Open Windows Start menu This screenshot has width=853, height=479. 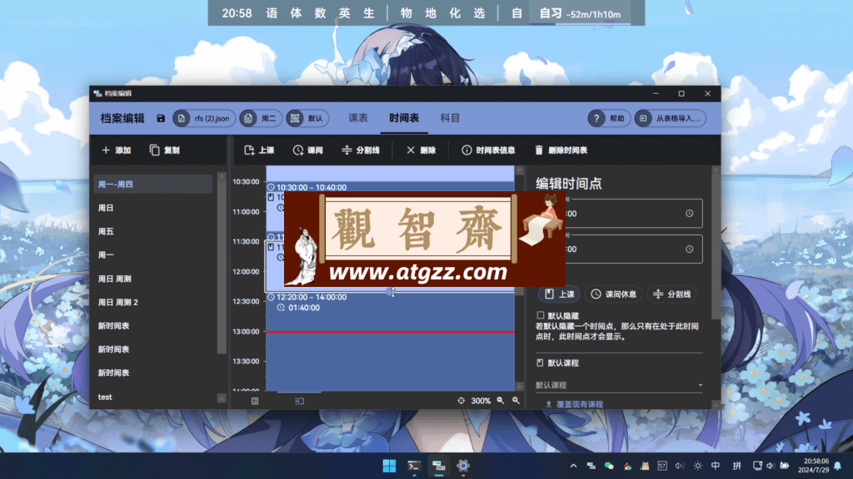click(x=389, y=466)
